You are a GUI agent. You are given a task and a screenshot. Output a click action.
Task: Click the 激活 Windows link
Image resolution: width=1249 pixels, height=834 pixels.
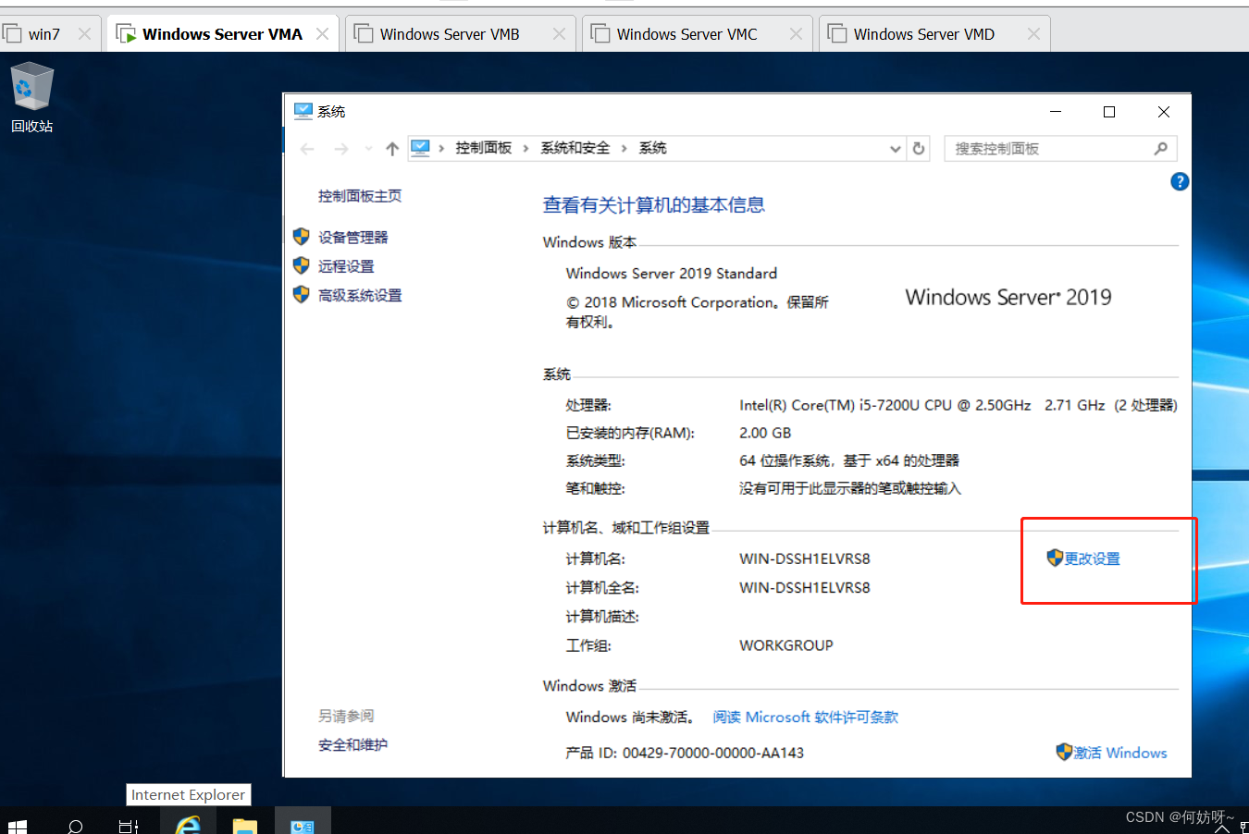[x=1119, y=753]
